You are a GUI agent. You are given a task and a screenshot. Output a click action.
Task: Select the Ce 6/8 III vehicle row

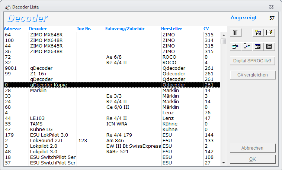coord(112,107)
